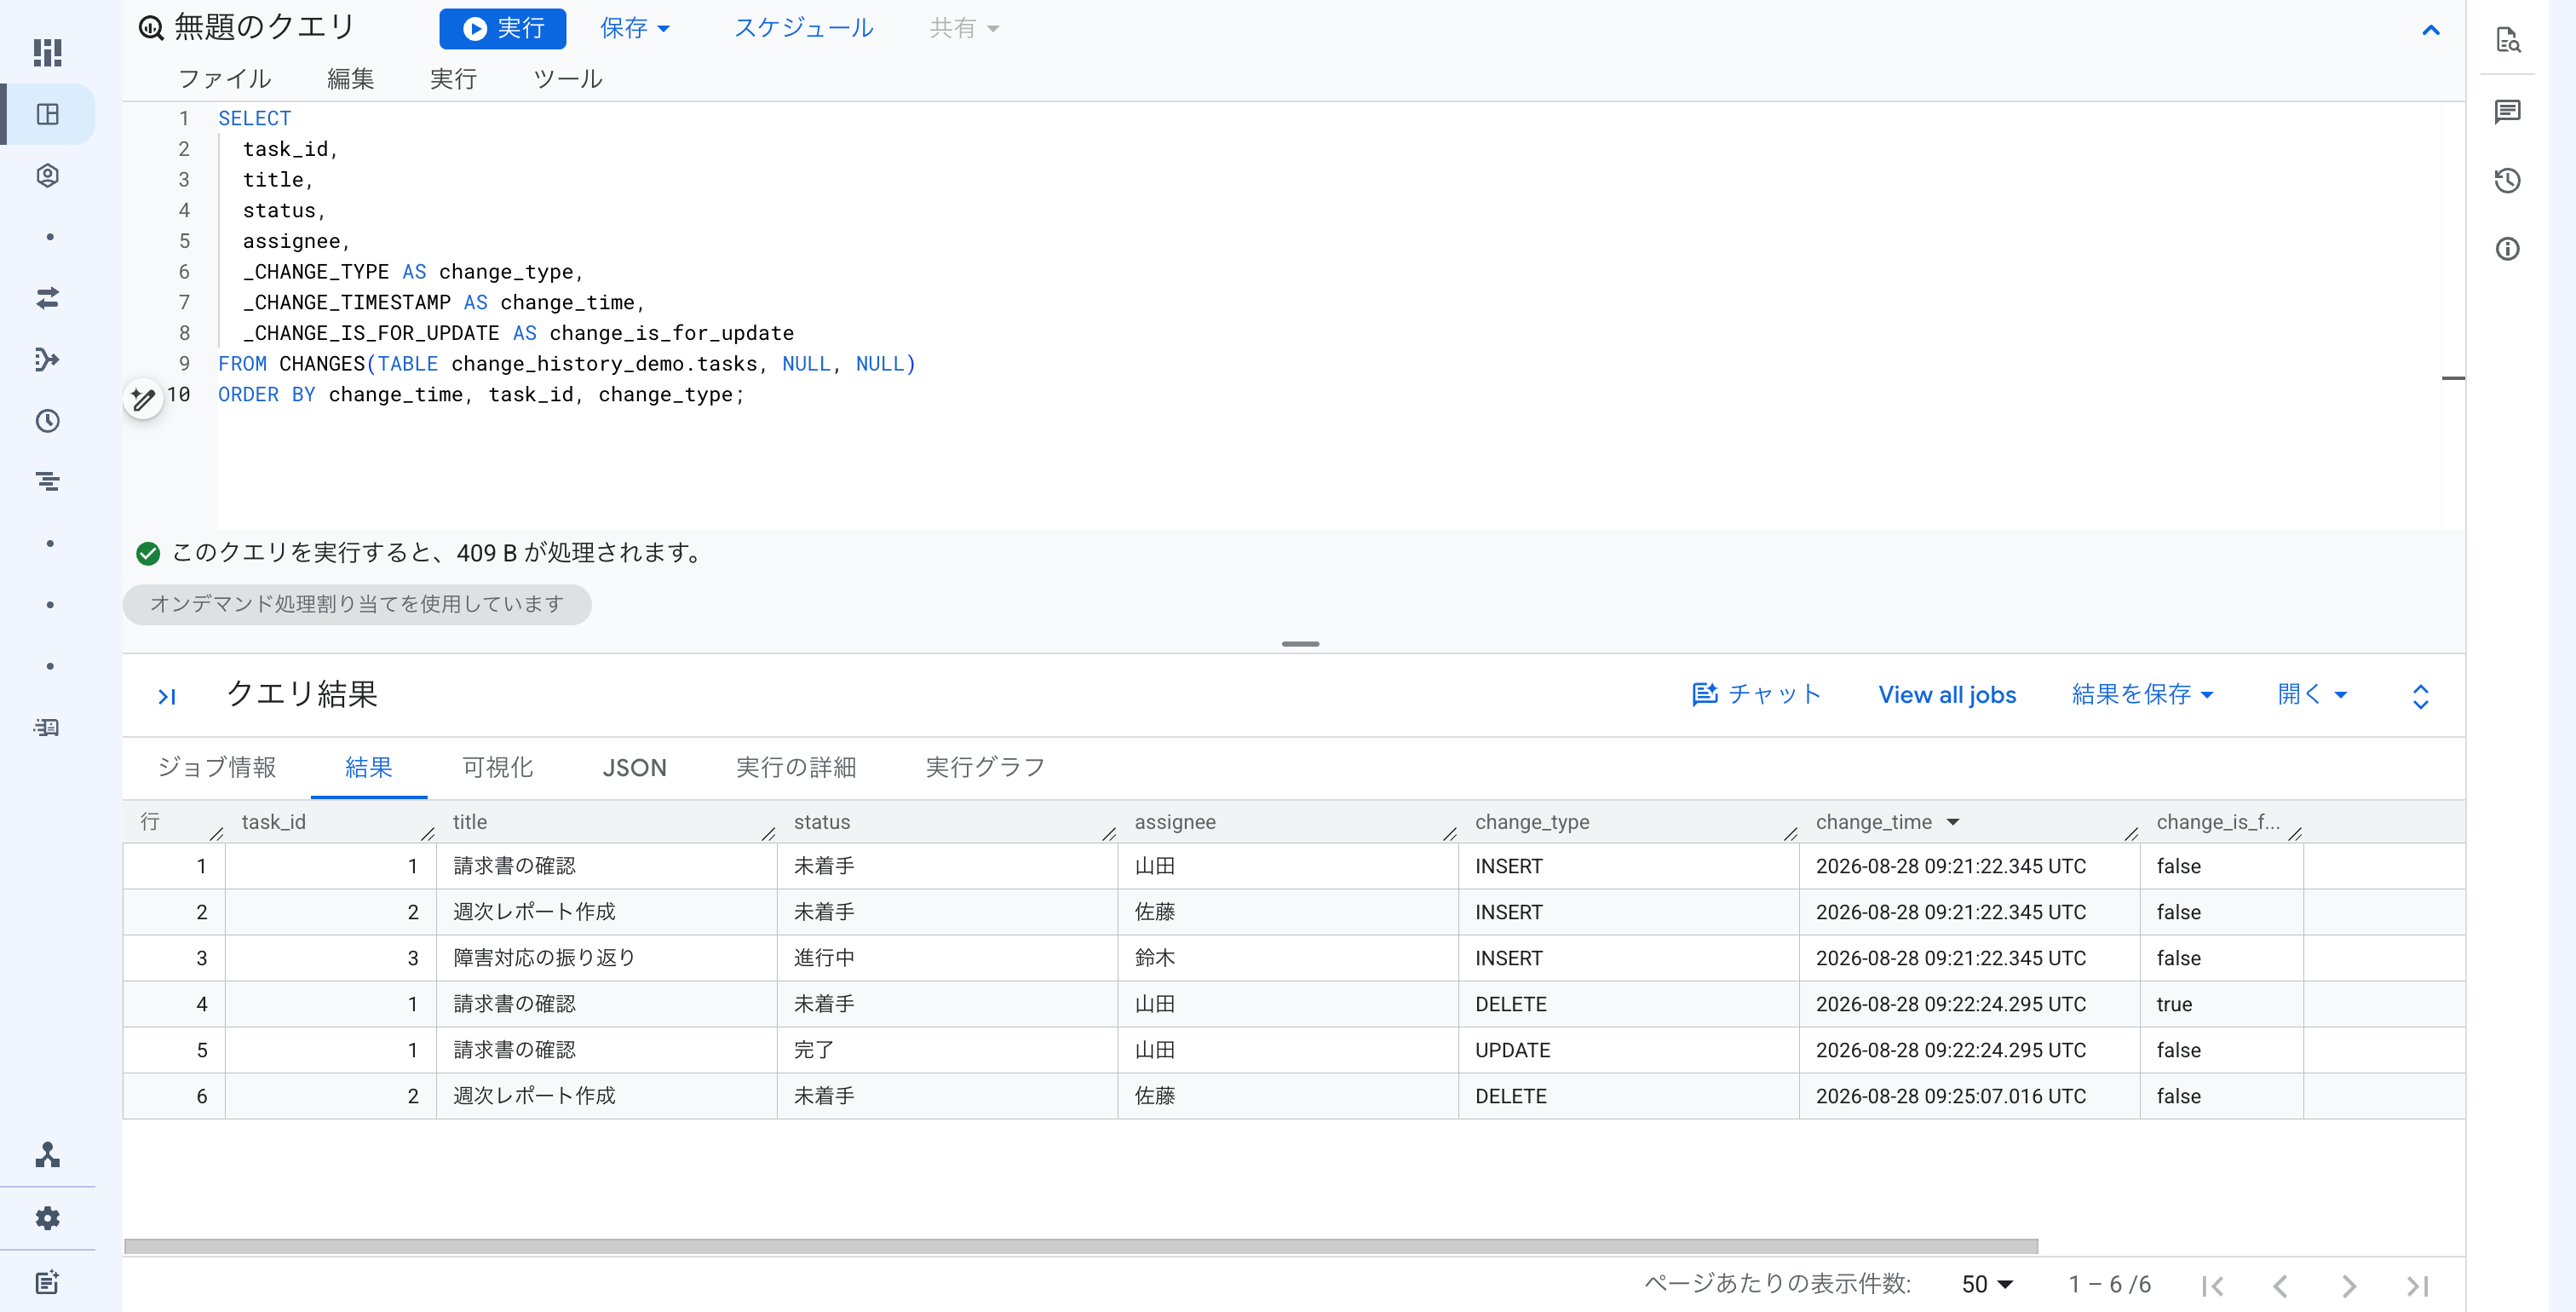2576x1312 pixels.
Task: Collapse the query editor with top chevron
Action: coord(2431,30)
